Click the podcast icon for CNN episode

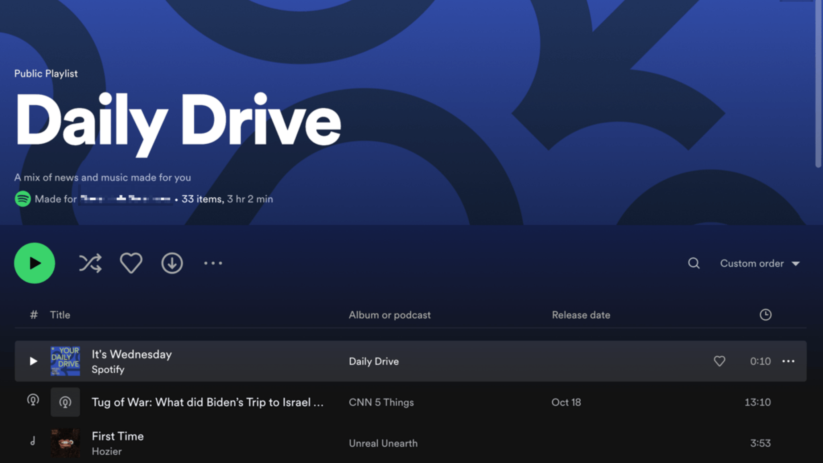pos(65,402)
